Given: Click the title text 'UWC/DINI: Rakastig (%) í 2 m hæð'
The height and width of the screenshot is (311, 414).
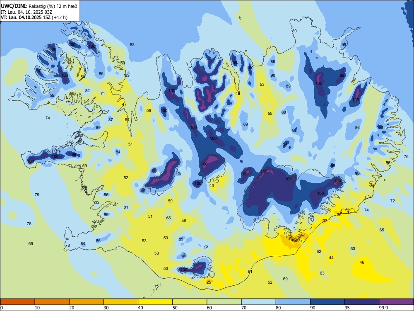Looking at the screenshot, I should (39, 6).
